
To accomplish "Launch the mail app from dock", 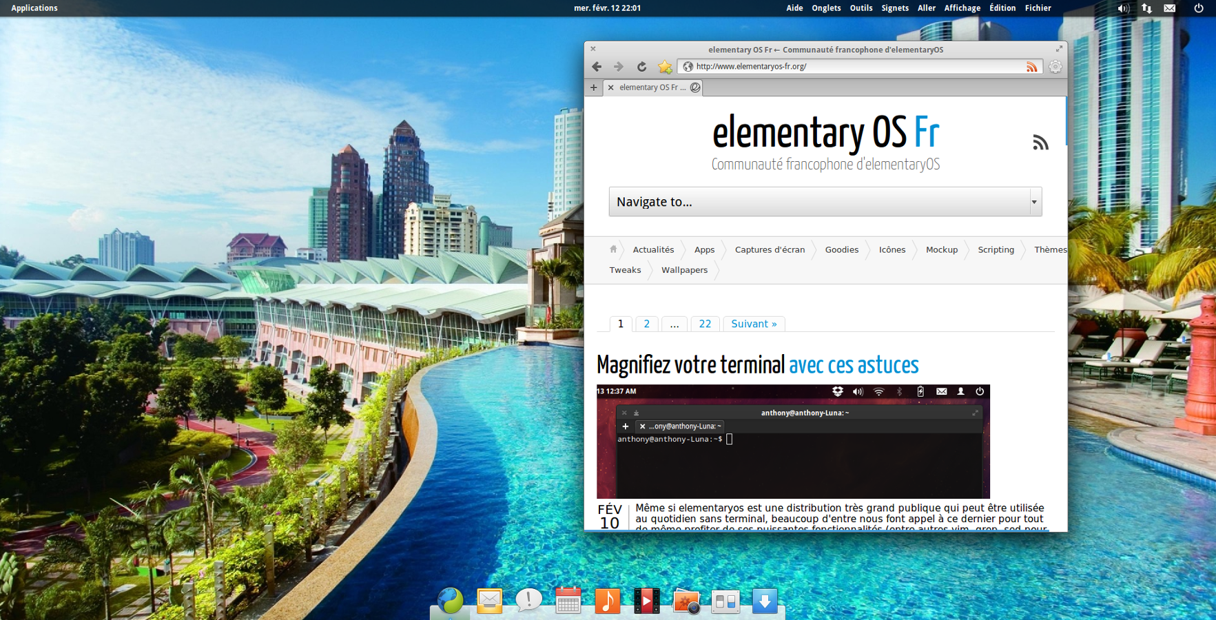I will (x=489, y=601).
